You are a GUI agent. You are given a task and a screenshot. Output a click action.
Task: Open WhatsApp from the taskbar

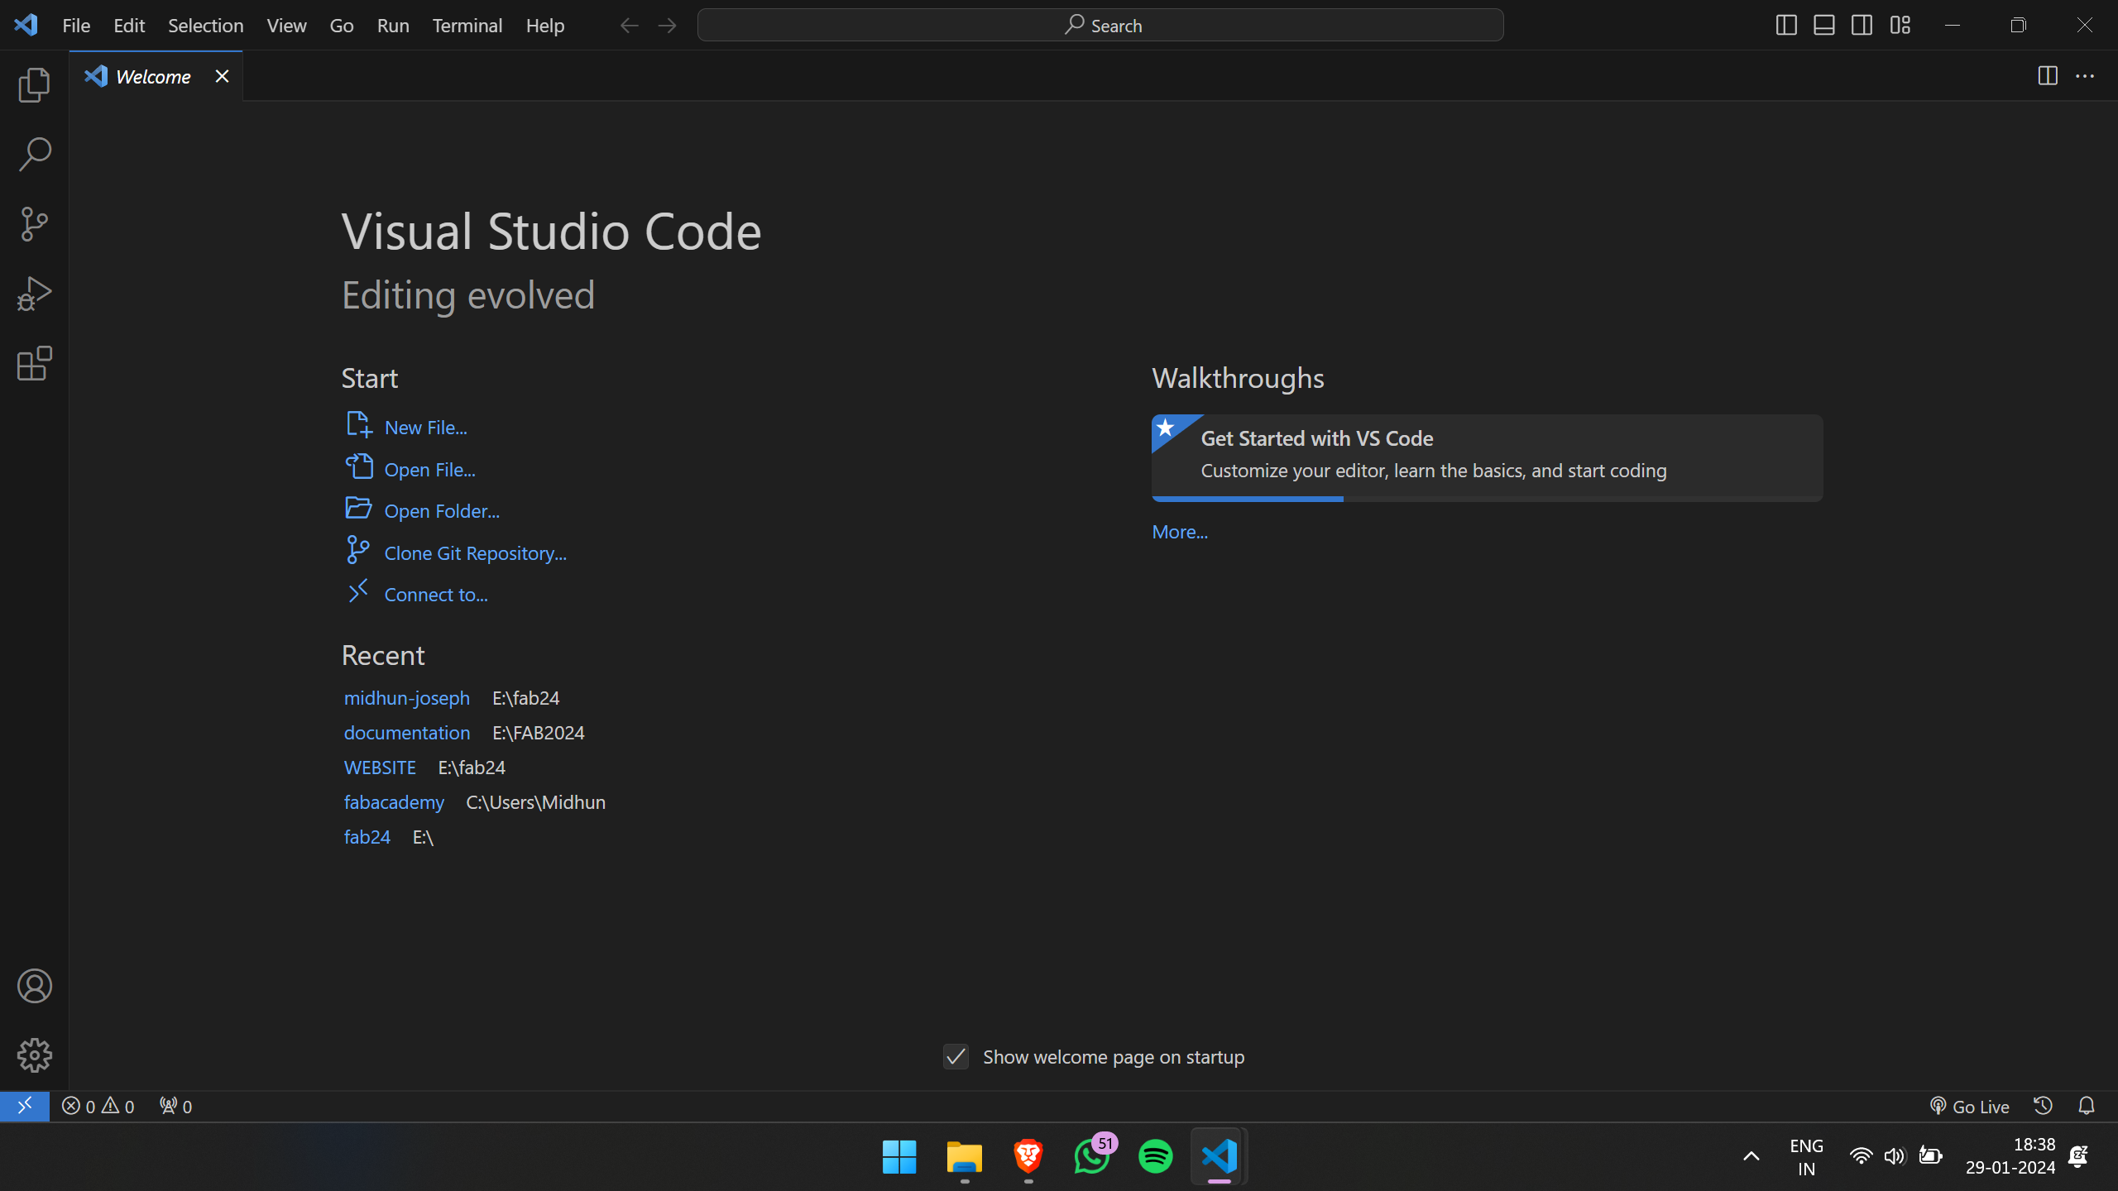tap(1092, 1156)
